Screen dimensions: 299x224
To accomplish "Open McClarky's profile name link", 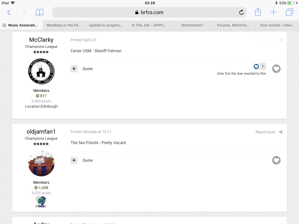I will tap(41, 40).
